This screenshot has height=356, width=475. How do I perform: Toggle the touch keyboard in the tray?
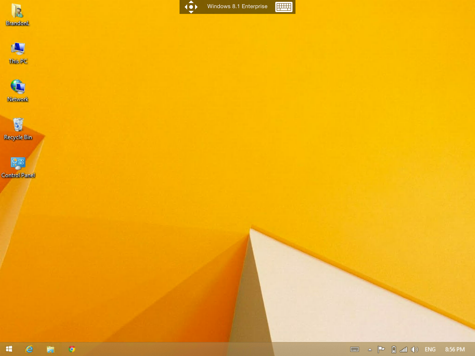(x=354, y=349)
